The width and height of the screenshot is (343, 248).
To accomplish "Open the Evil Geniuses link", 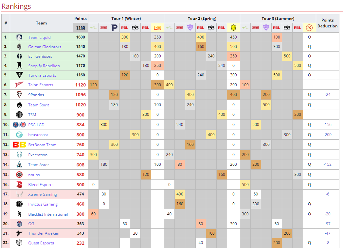I will (40, 56).
